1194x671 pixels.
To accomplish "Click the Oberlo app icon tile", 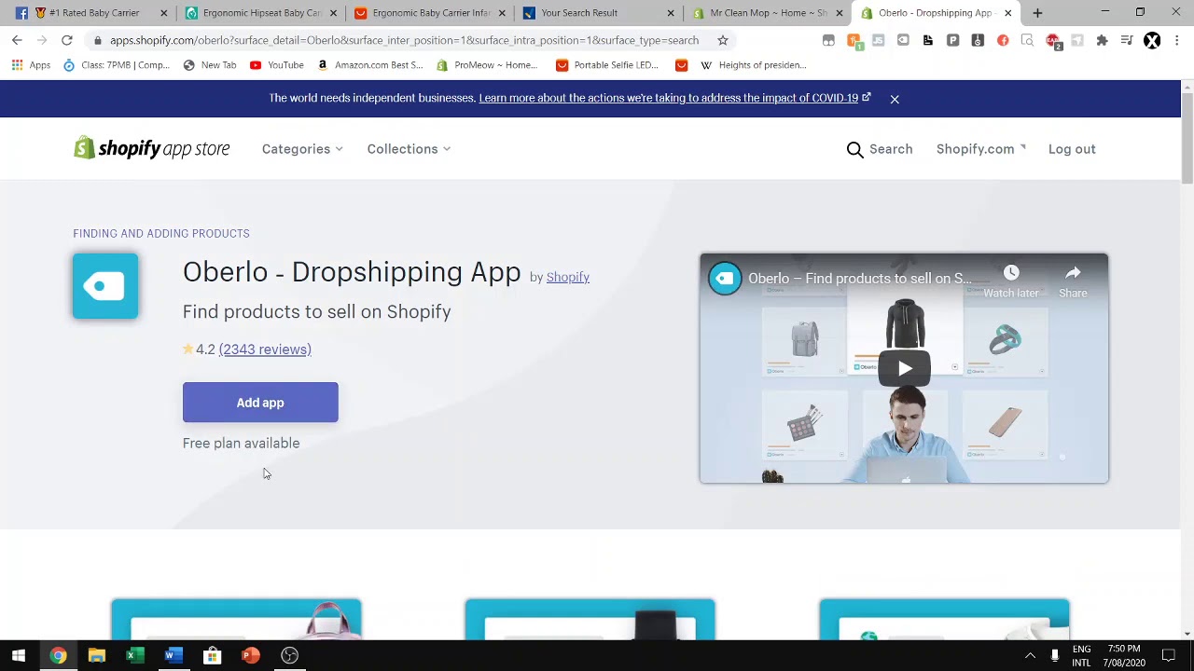I will [105, 286].
